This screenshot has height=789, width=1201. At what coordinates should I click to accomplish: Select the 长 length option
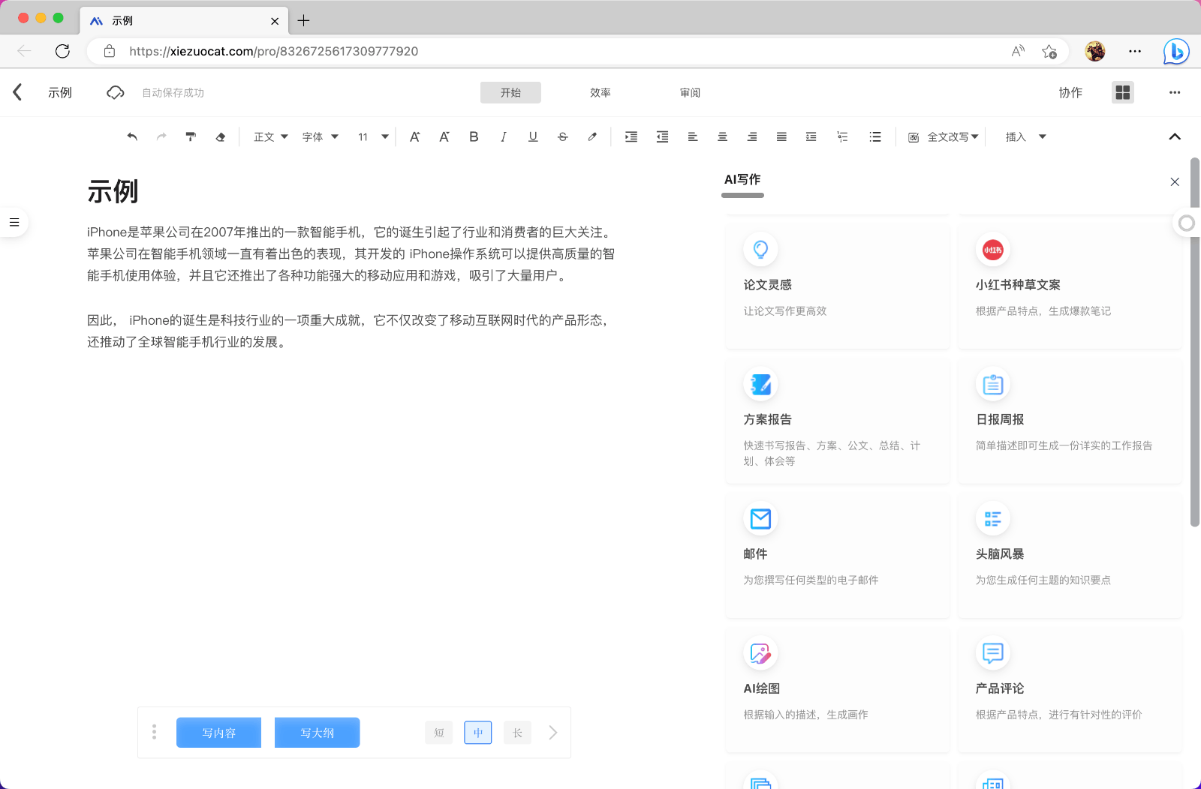pos(517,733)
